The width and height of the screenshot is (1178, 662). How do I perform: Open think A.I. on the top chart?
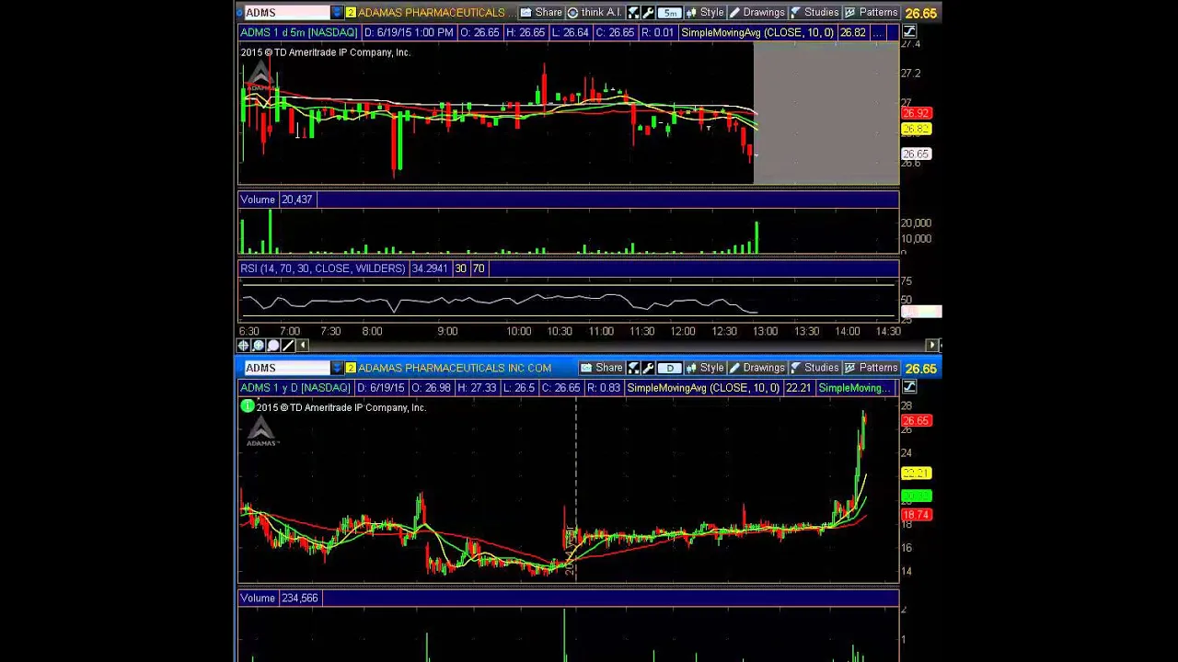(594, 12)
